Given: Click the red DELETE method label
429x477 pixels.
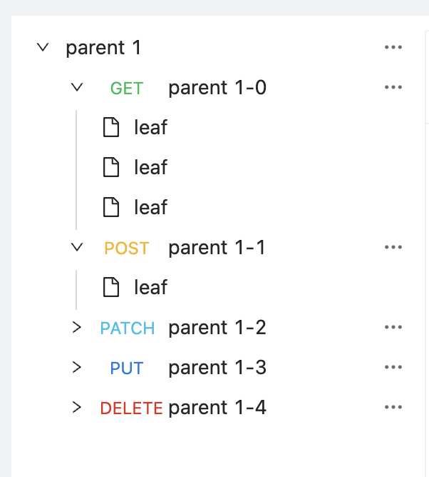Looking at the screenshot, I should coord(131,408).
